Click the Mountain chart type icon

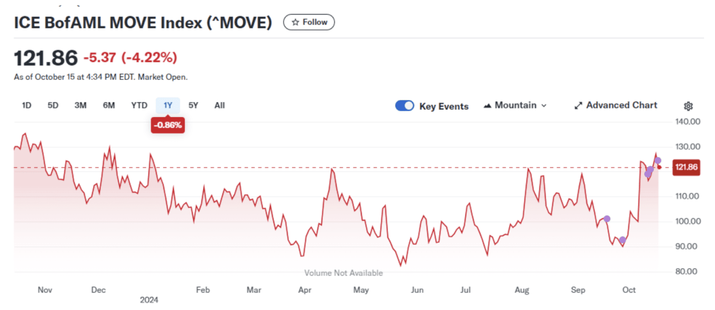(488, 106)
